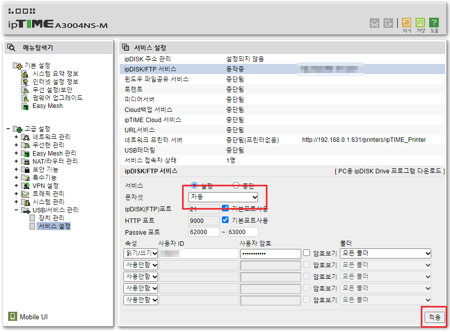Open the 도움 help question icon
Screen dimensions: 450x332
[434, 23]
